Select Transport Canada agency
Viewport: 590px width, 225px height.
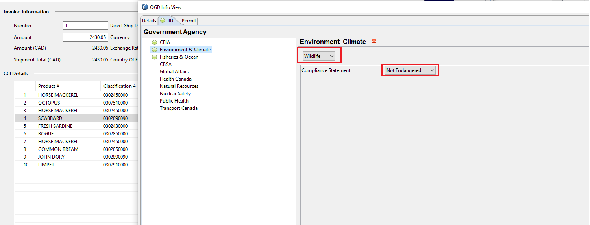[179, 108]
